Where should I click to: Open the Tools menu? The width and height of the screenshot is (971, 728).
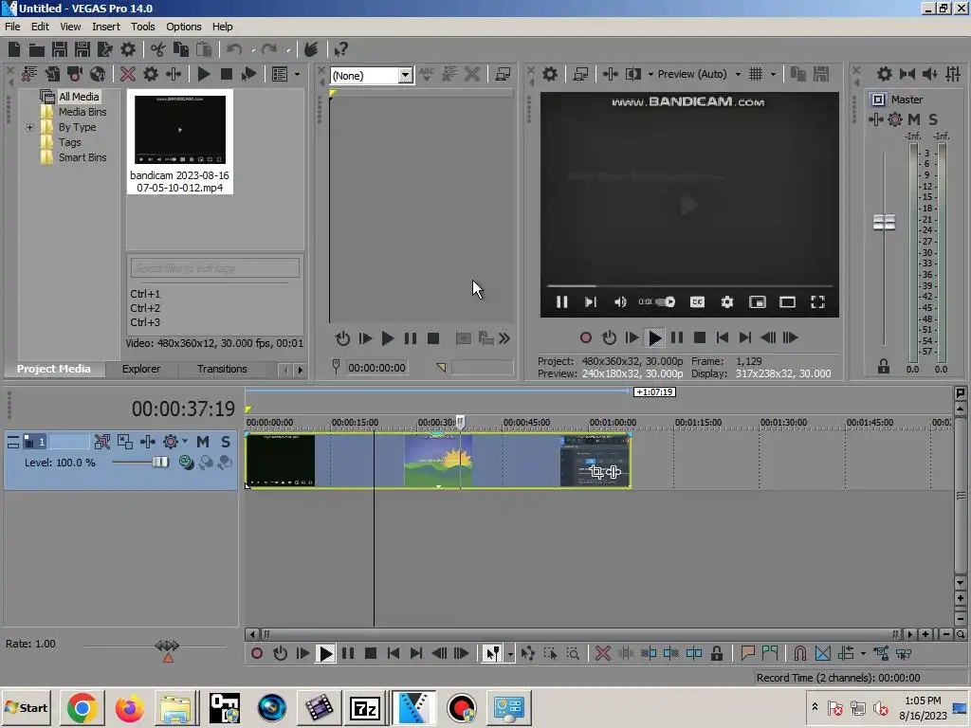point(142,27)
